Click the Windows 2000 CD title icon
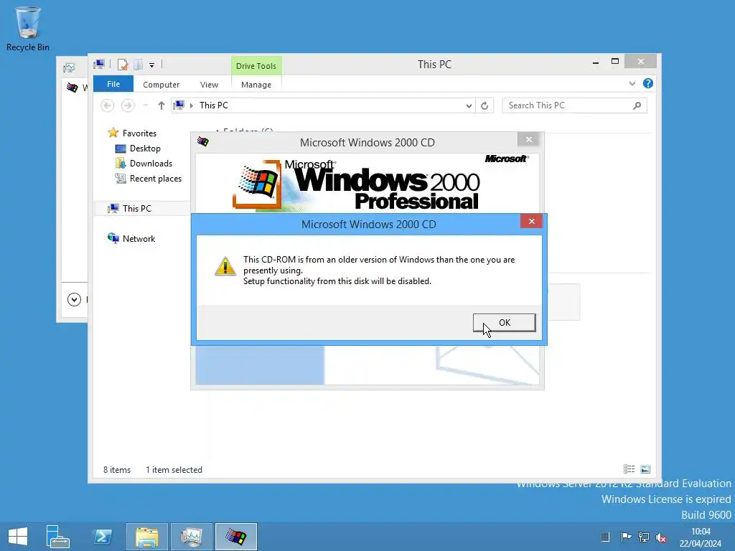 (202, 141)
